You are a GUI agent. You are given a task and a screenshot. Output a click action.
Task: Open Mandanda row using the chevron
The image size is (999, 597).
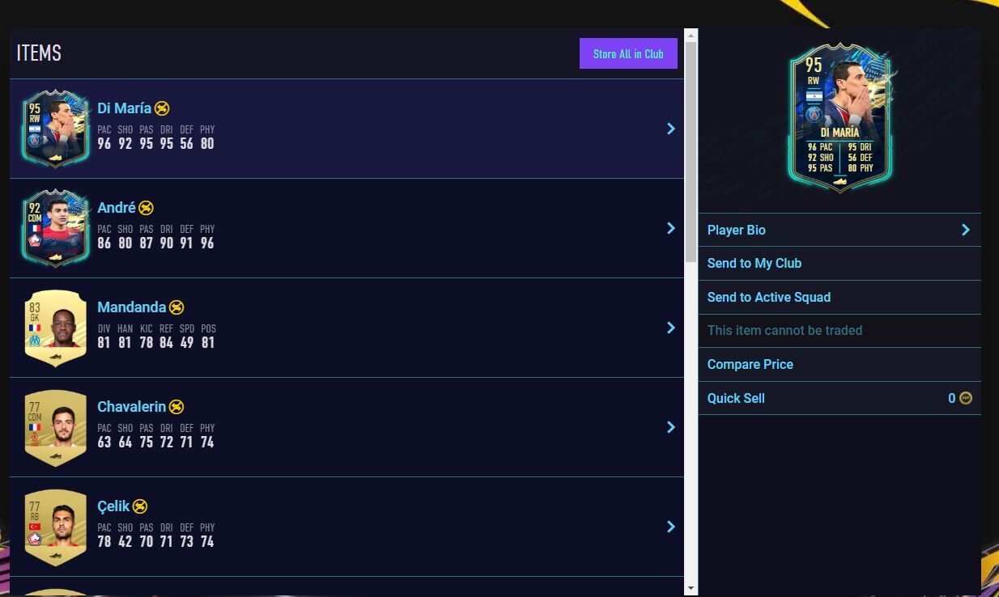tap(670, 328)
